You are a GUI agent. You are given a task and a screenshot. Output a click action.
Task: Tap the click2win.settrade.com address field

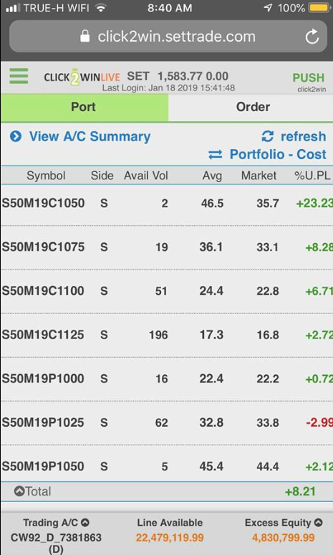[x=168, y=37]
